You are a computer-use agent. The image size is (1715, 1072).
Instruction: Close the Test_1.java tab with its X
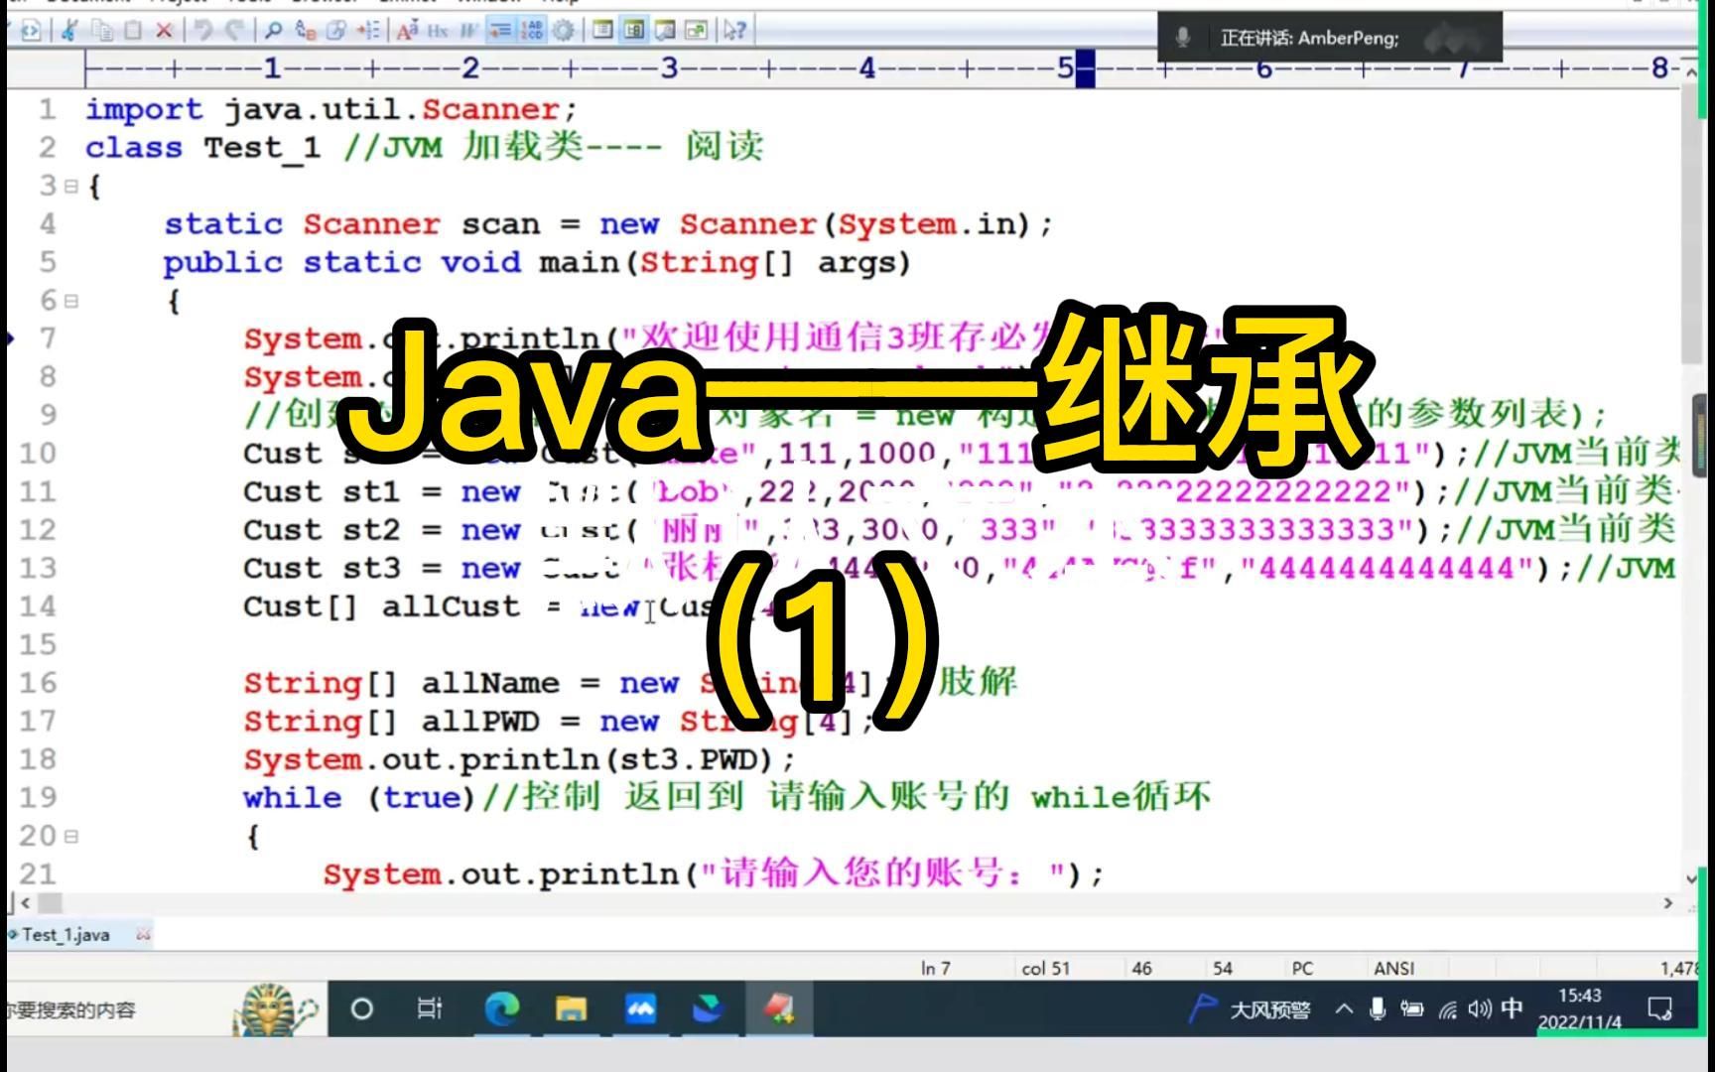[143, 934]
